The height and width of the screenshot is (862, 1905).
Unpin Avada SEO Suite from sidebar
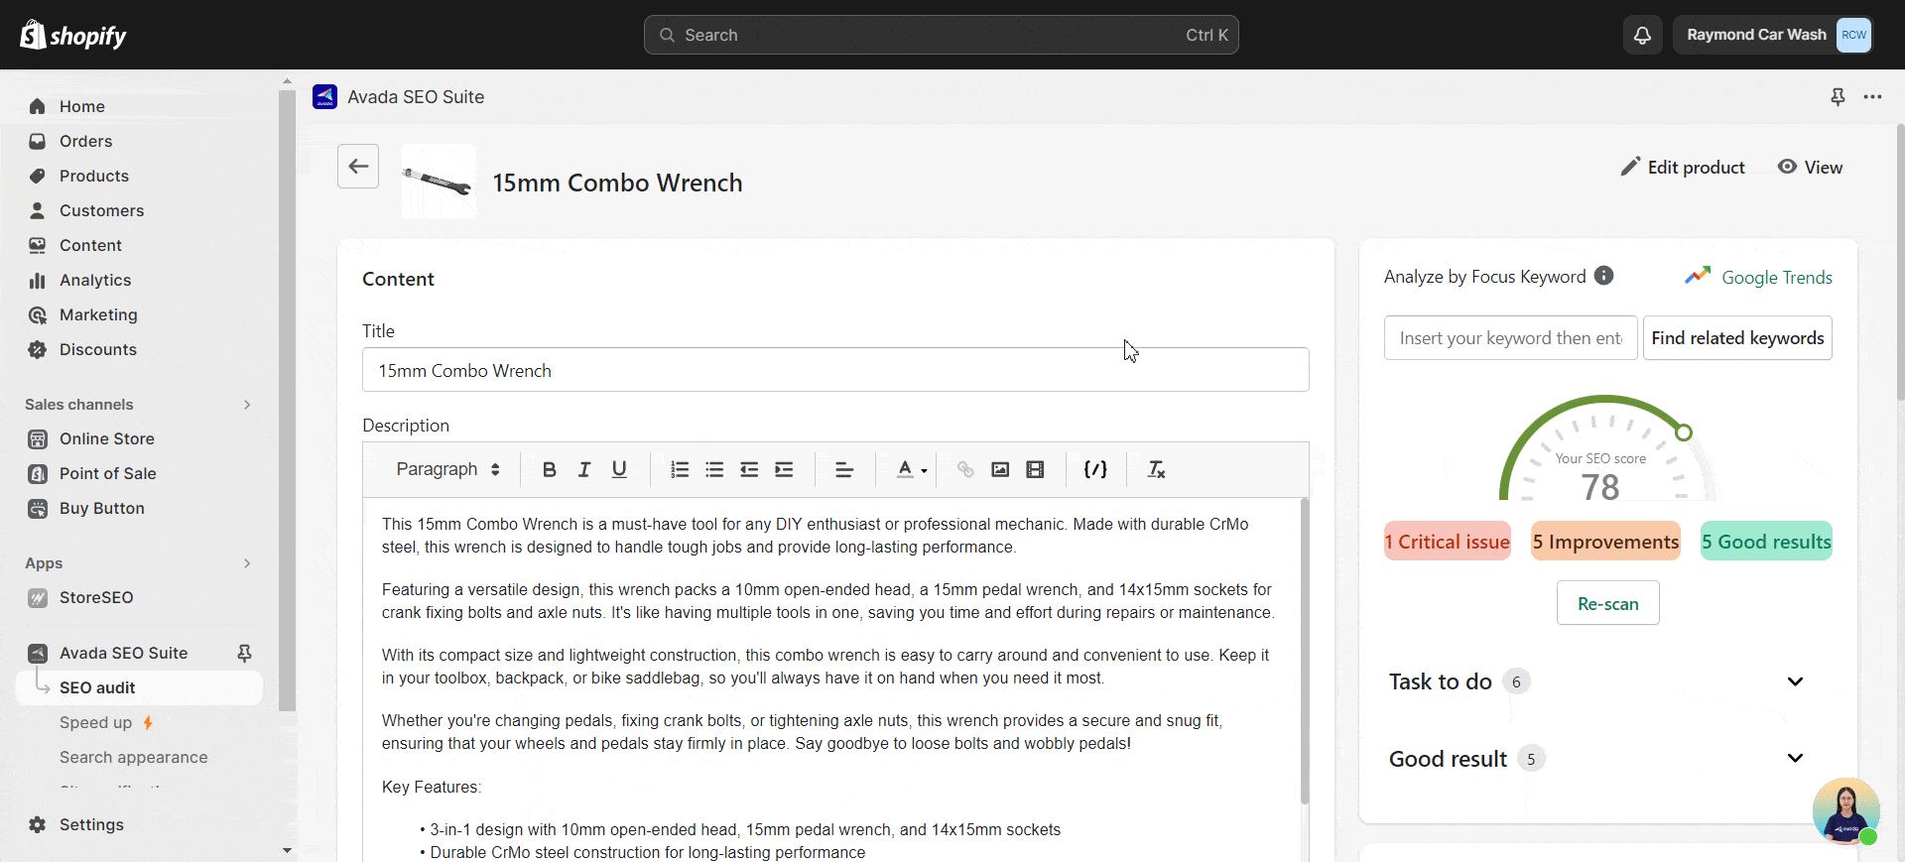click(244, 653)
